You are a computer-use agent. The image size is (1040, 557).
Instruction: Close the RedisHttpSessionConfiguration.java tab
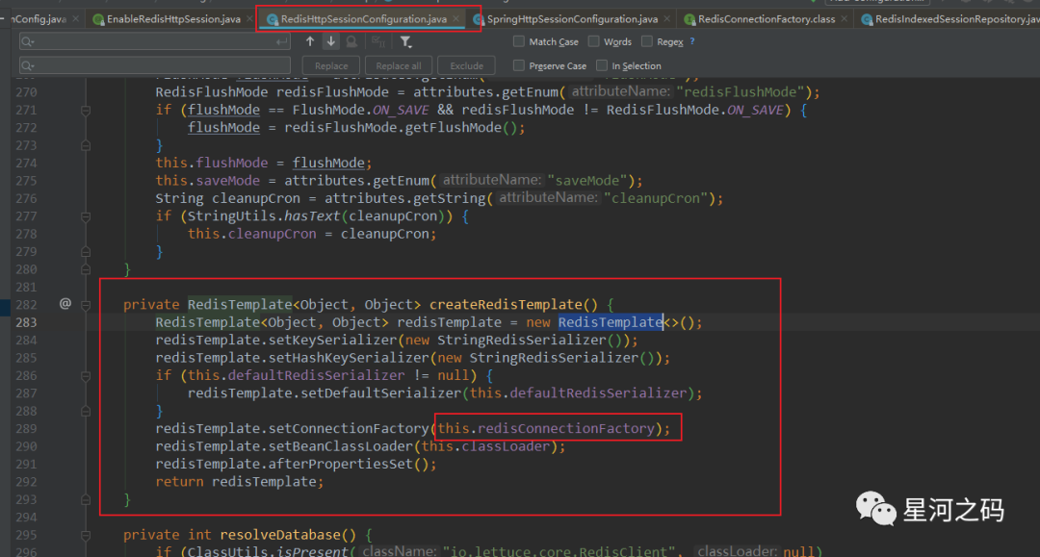(456, 19)
